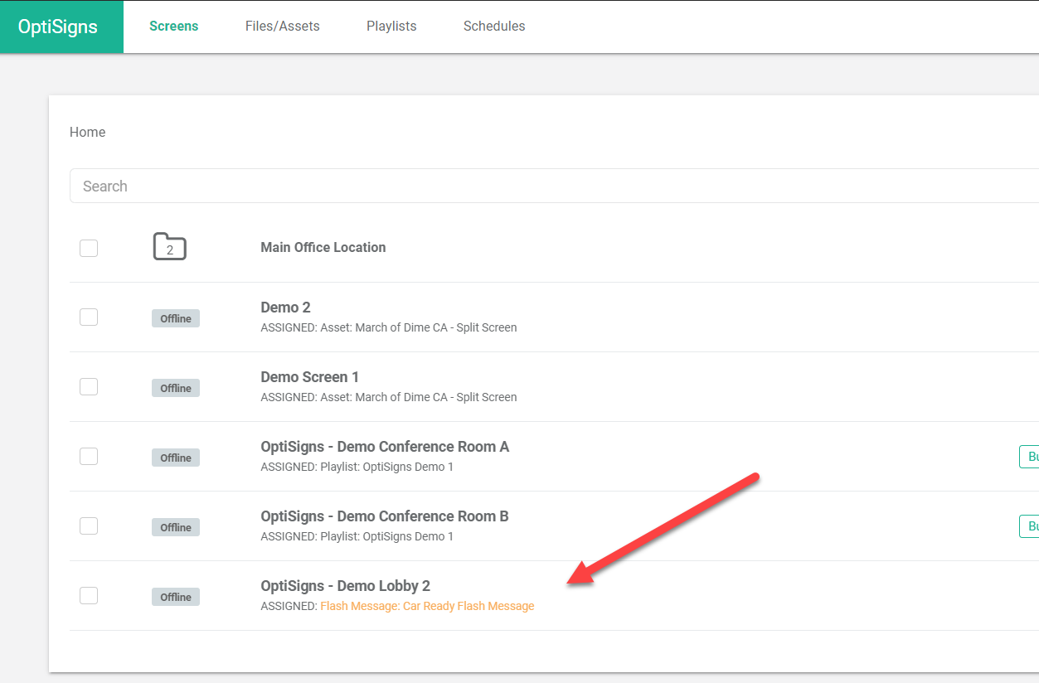The height and width of the screenshot is (683, 1039).
Task: Open OptiSigns - Demo Lobby 2
Action: point(346,586)
